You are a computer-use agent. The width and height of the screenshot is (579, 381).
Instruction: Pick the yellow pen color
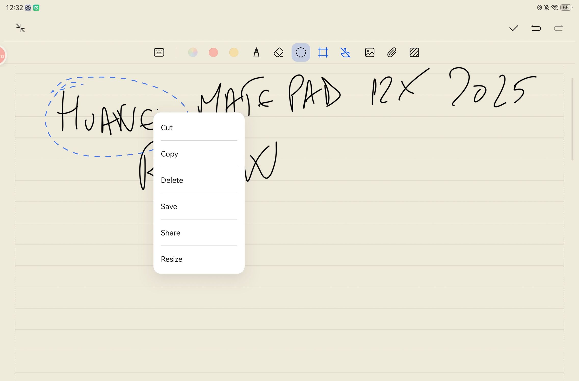tap(234, 53)
